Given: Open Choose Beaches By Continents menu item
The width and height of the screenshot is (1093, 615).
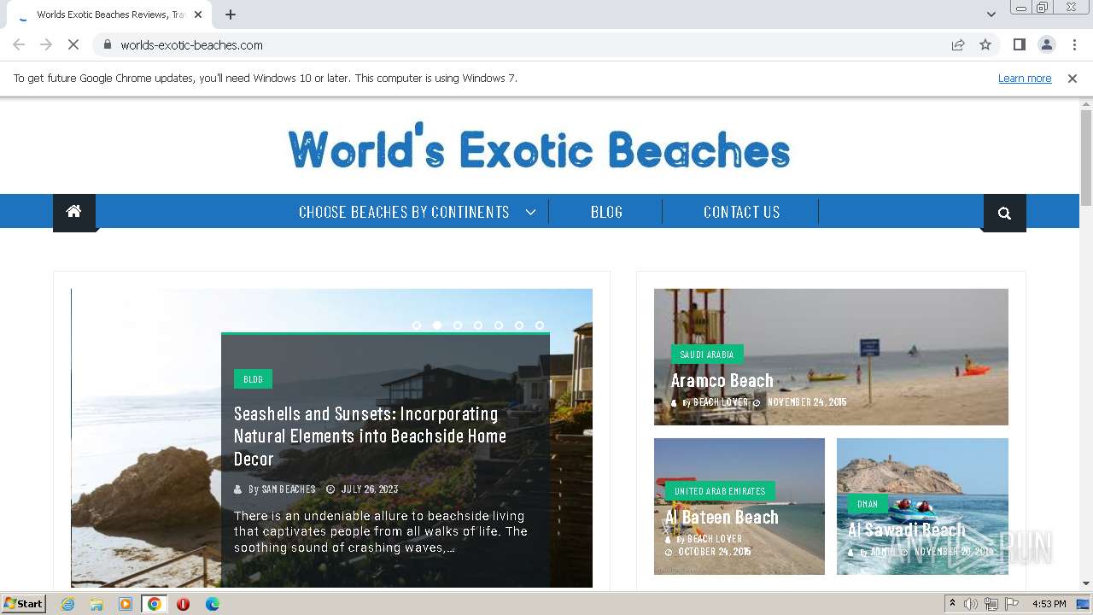Looking at the screenshot, I should coord(404,212).
